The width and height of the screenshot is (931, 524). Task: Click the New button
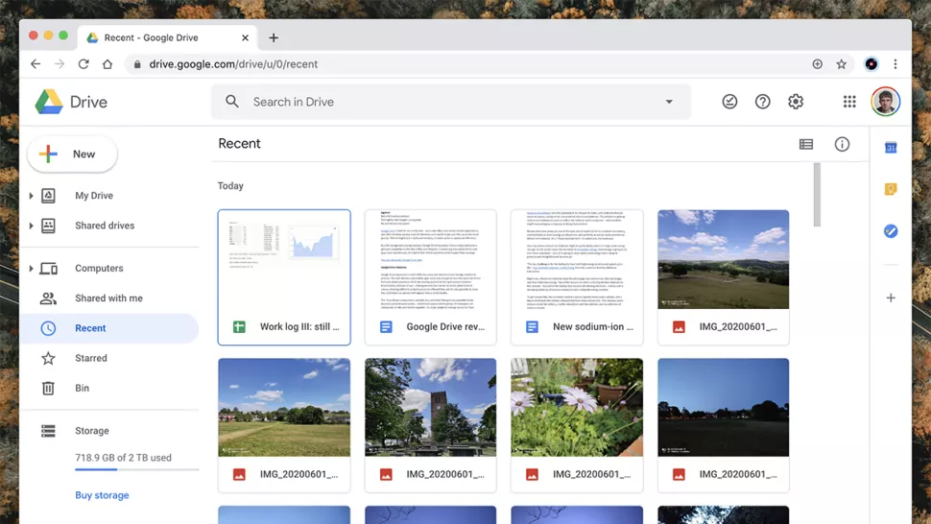[72, 154]
